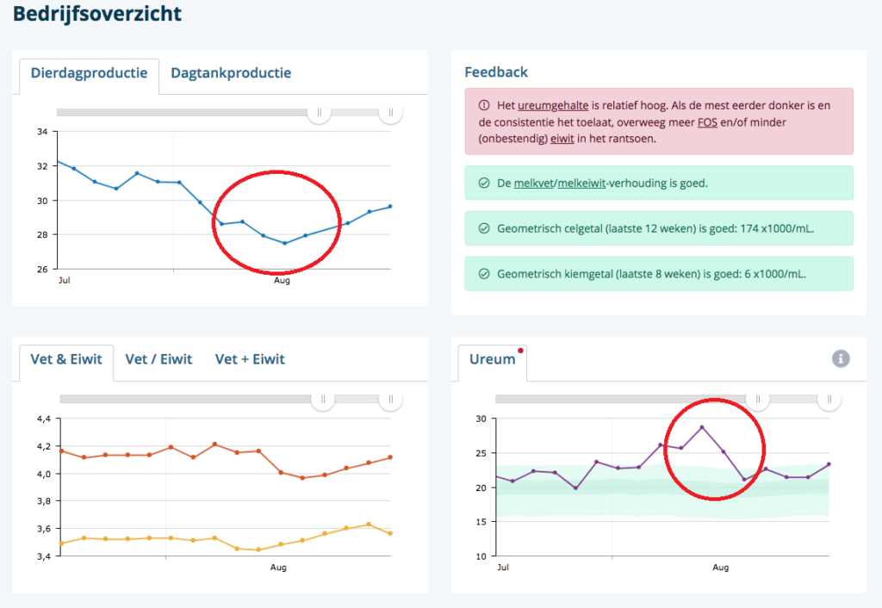
Task: Switch to Vet / Eiwit tab
Action: click(x=158, y=359)
